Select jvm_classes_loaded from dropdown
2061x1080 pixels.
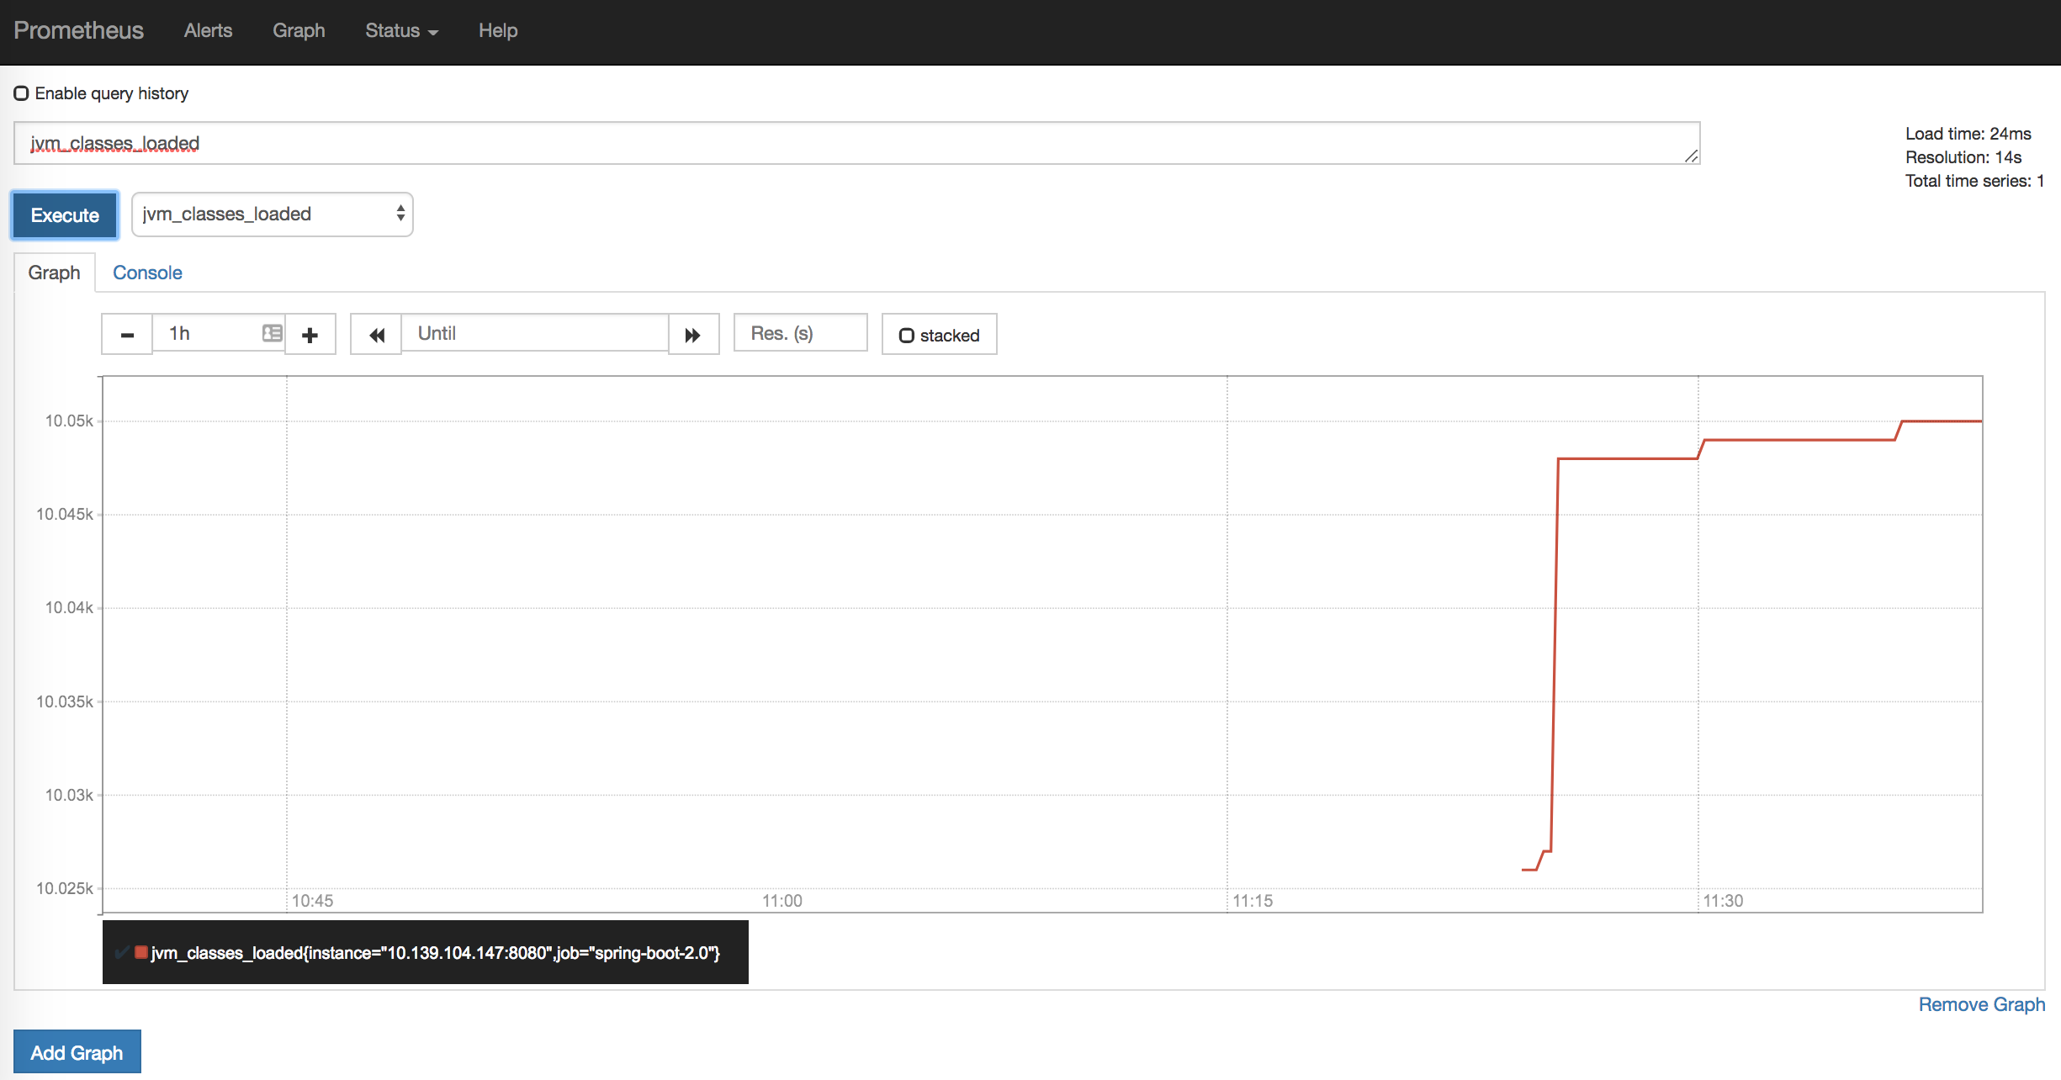coord(271,214)
